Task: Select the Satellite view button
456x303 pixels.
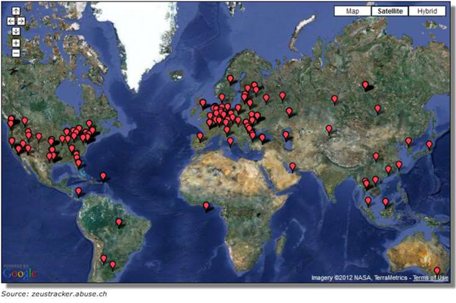Action: point(389,12)
